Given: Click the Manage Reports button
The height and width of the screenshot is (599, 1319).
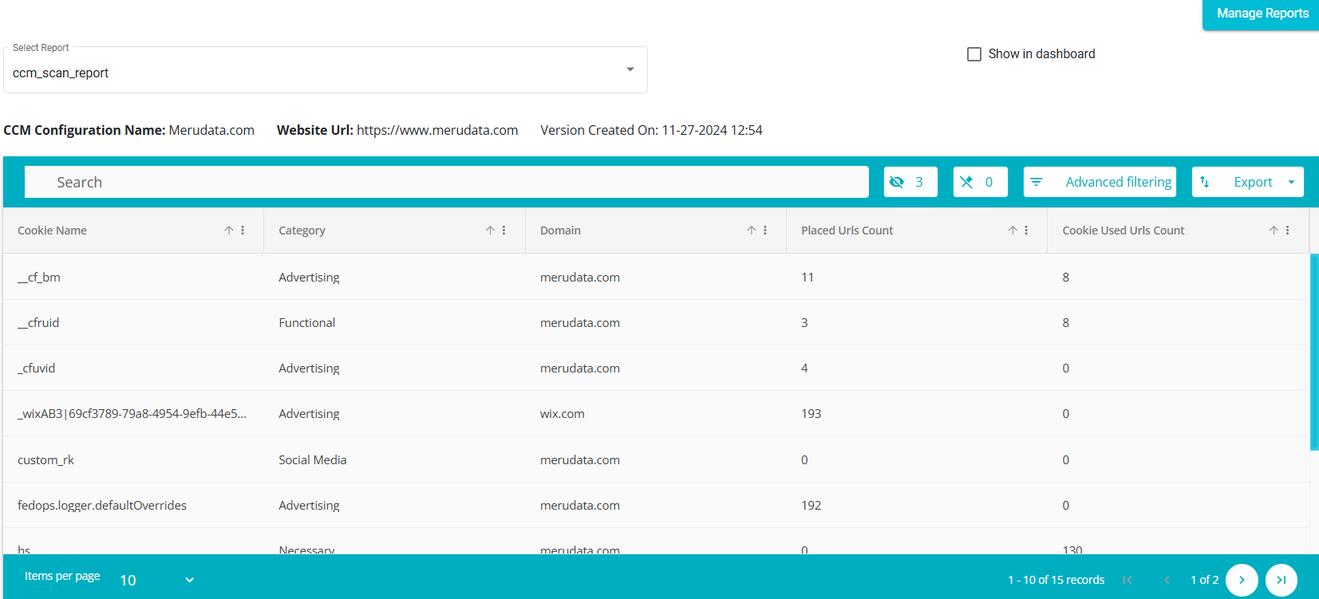Looking at the screenshot, I should point(1262,14).
